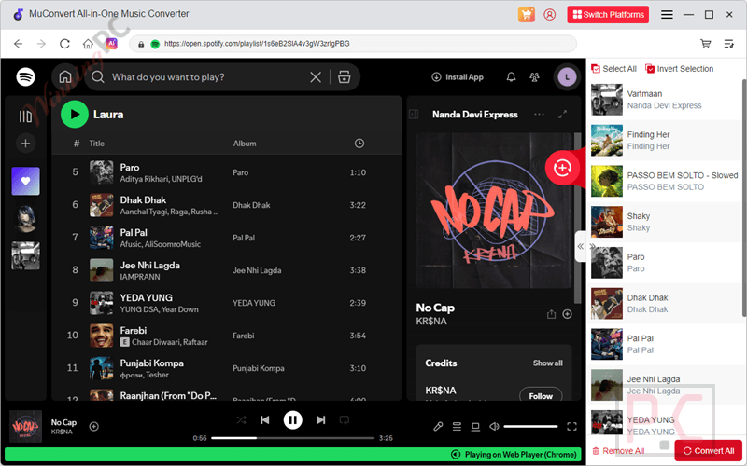Open the Browse icon in search bar
Screen dimensions: 747x466
(345, 77)
